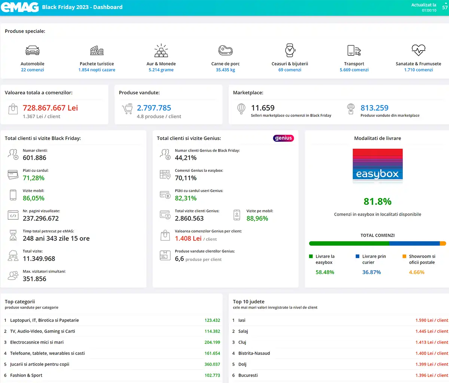
Task: Click the refresh countdown number 57
Action: click(445, 7)
